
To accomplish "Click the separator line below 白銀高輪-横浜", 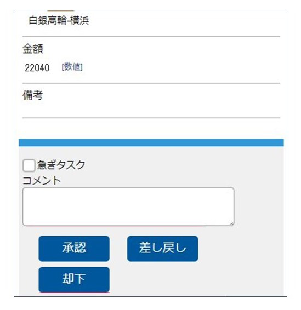I will coord(151,37).
